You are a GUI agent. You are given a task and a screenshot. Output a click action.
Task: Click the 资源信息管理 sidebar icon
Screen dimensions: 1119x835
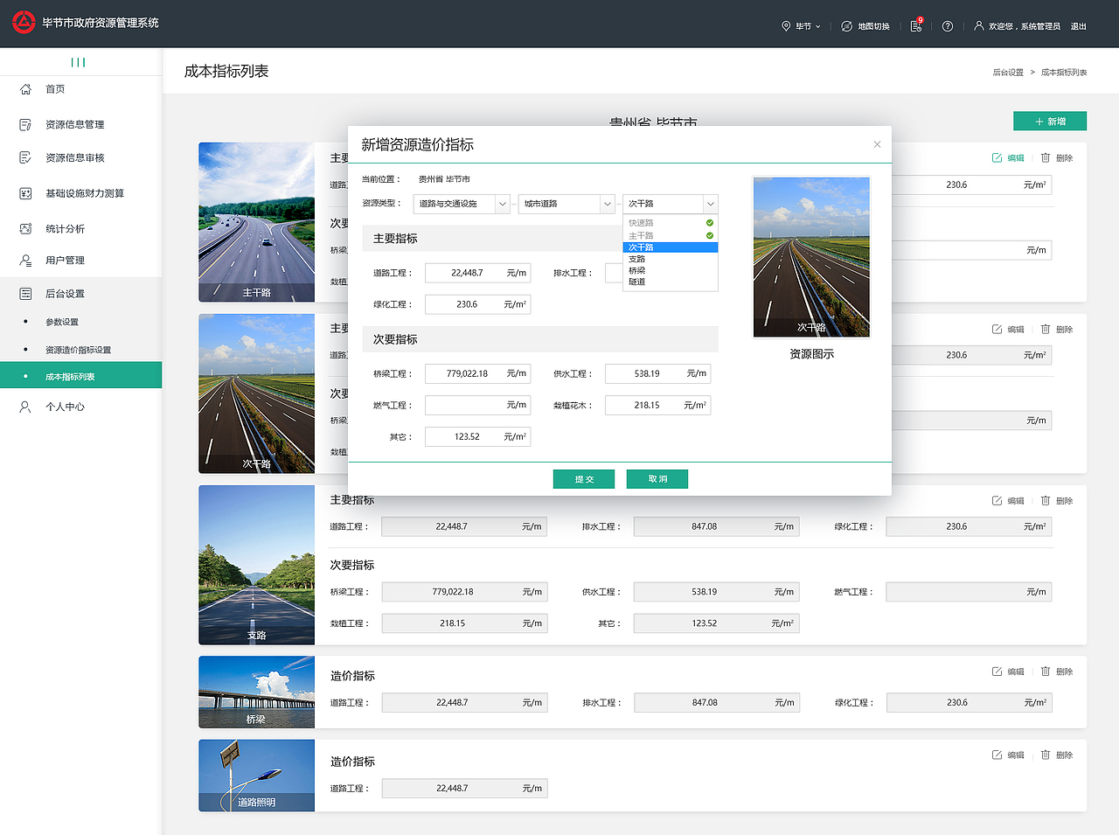point(25,125)
